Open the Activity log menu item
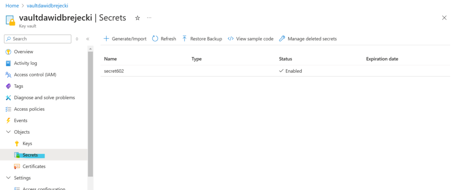 click(x=25, y=63)
